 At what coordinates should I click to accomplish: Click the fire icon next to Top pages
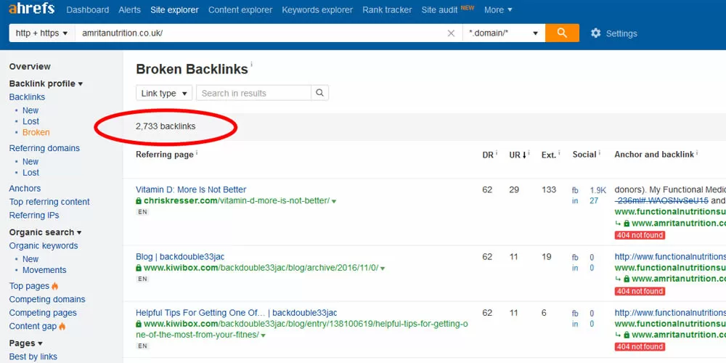[x=55, y=286]
